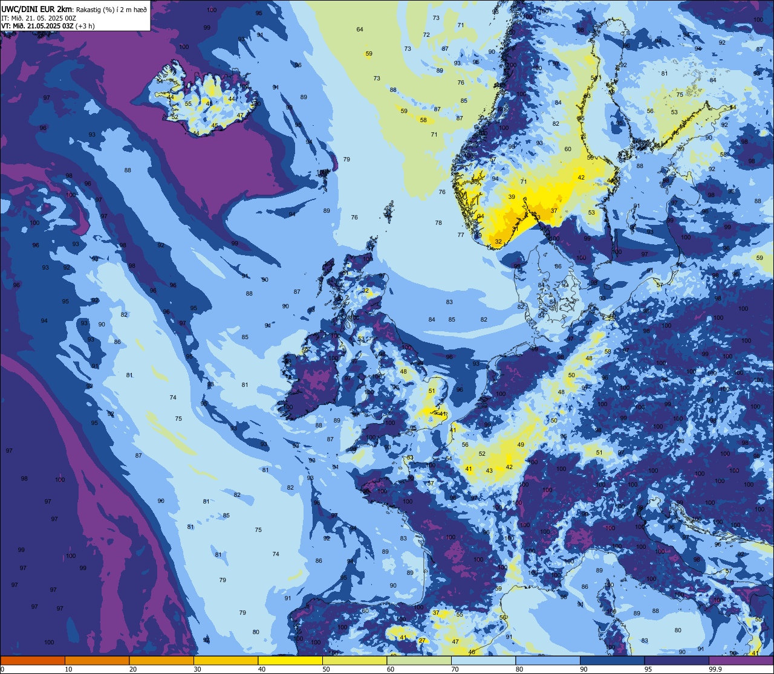Viewport: 774px width, 674px height.
Task: Click the 'IT: Mið. 21. 05. 2025 00Z' line
Action: [x=39, y=18]
